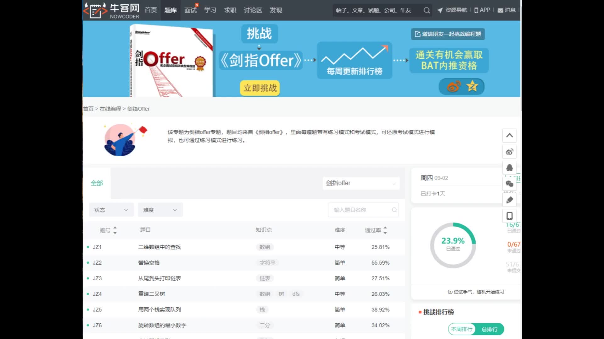Image resolution: width=604 pixels, height=339 pixels.
Task: Click the 树 tag in JZ4 row
Action: pos(281,294)
